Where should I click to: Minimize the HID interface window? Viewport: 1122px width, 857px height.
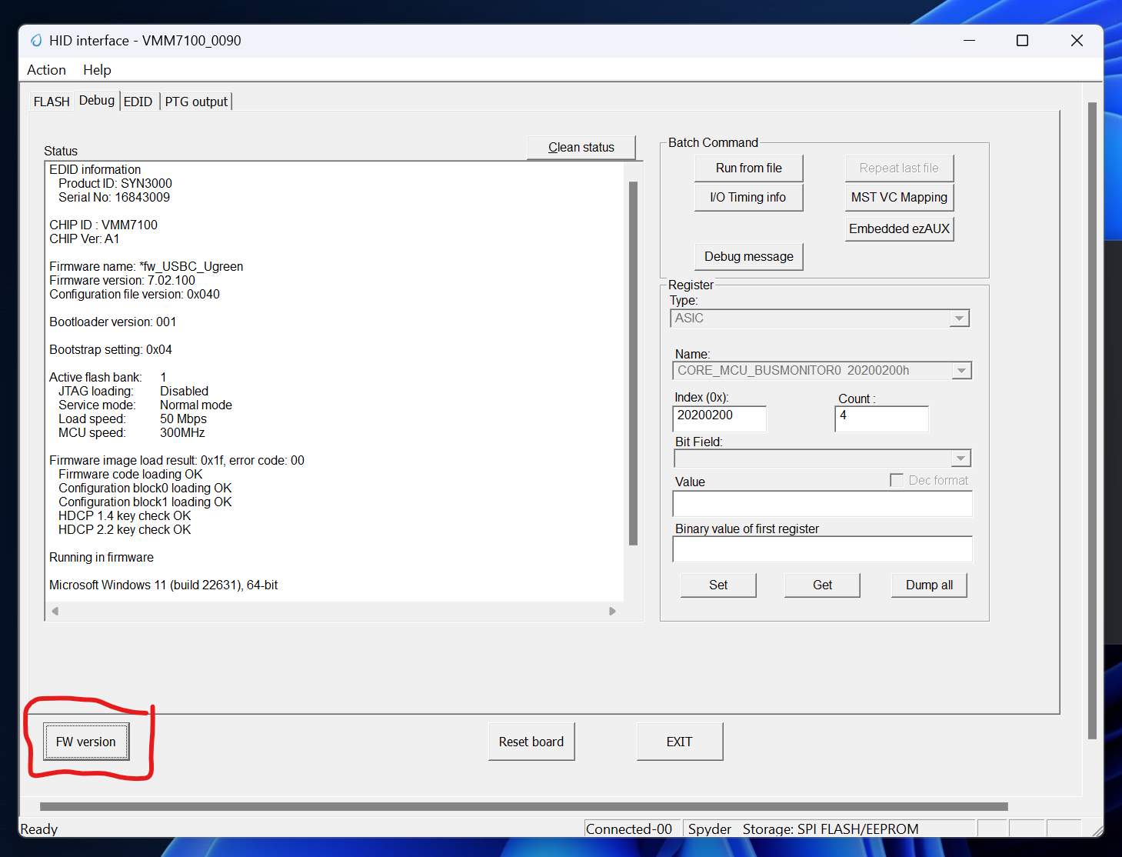coord(969,41)
